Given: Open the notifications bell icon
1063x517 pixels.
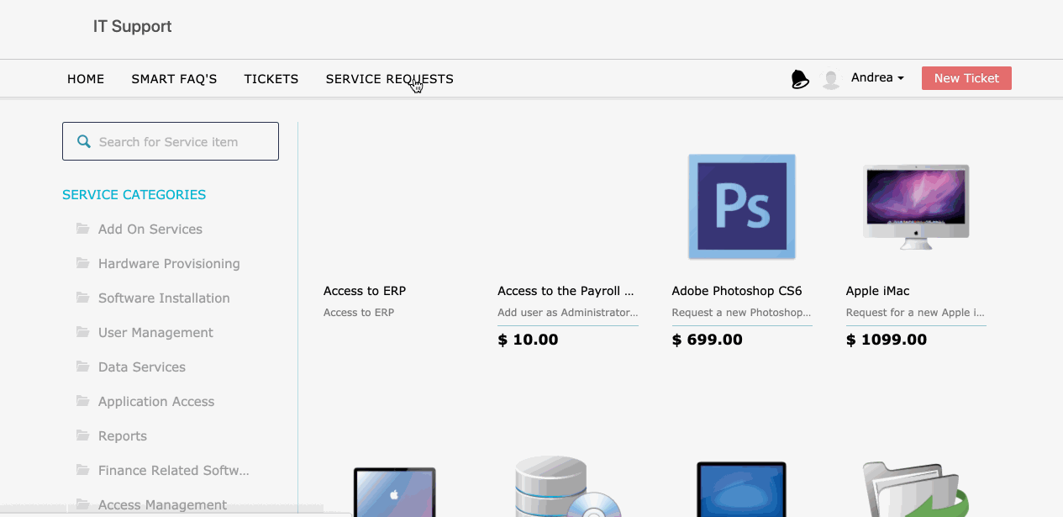Looking at the screenshot, I should [x=800, y=79].
